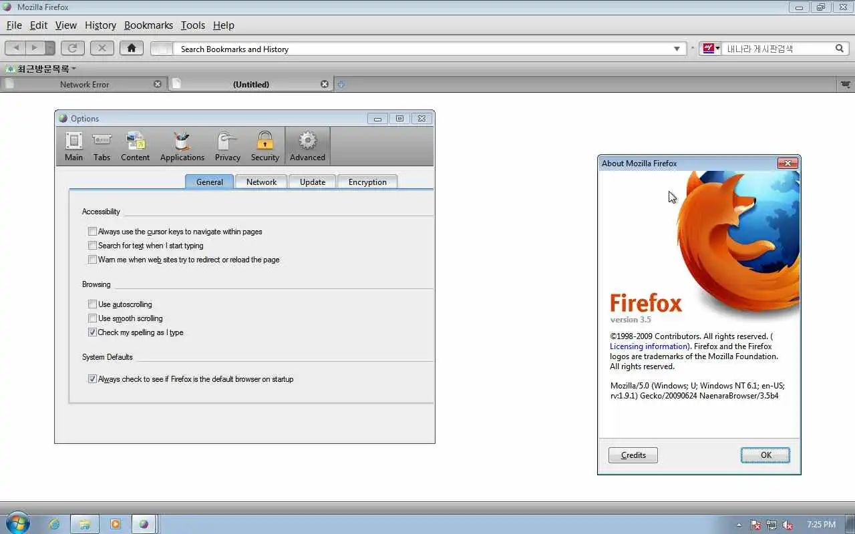The image size is (855, 534).
Task: Open the Privacy options panel
Action: click(227, 146)
